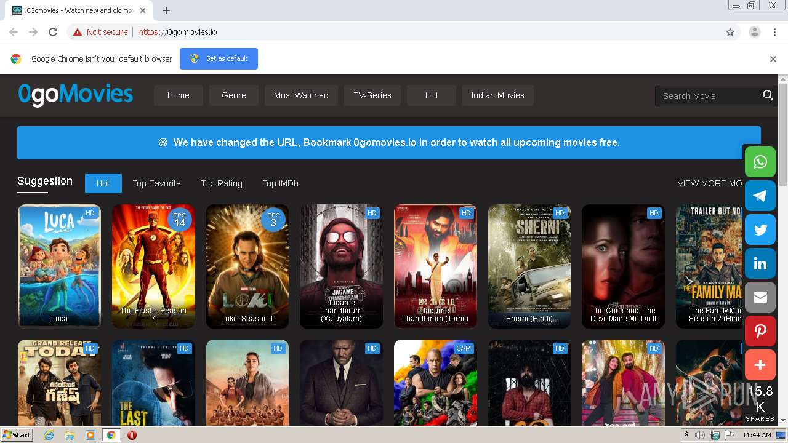
Task: Select the Hot suggestion tab
Action: 103,183
